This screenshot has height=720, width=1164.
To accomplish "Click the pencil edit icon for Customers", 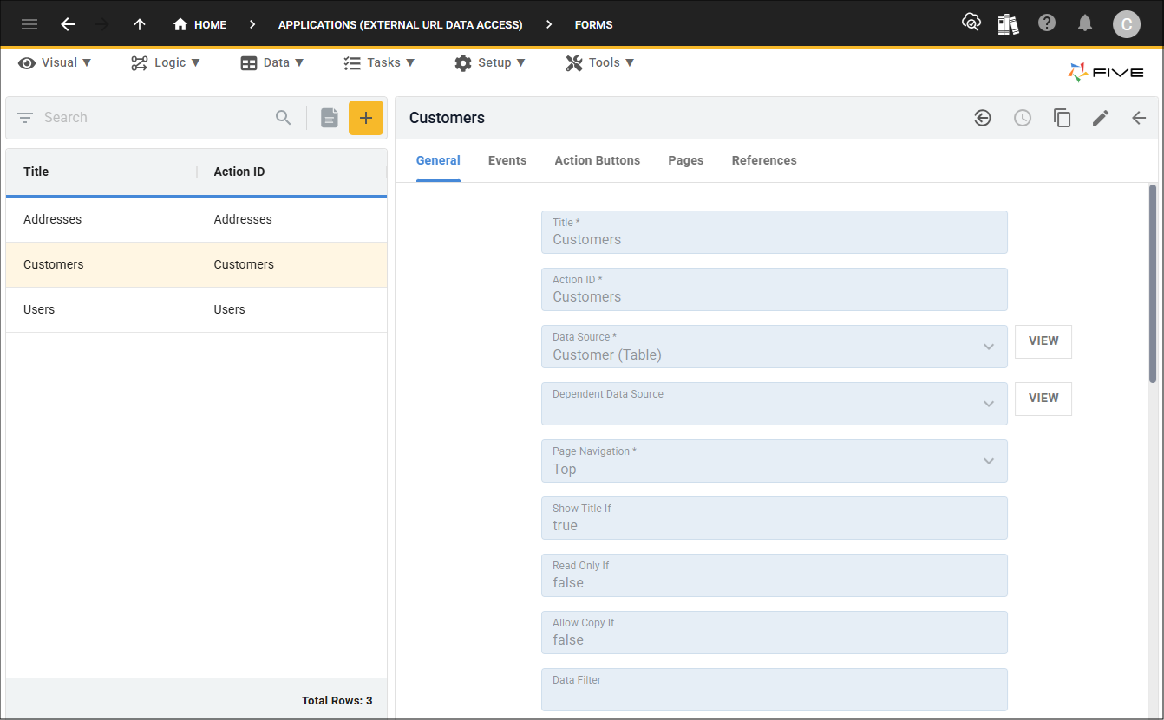I will tap(1100, 118).
